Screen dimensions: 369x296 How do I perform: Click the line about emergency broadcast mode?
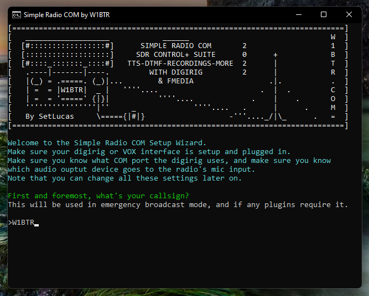178,205
